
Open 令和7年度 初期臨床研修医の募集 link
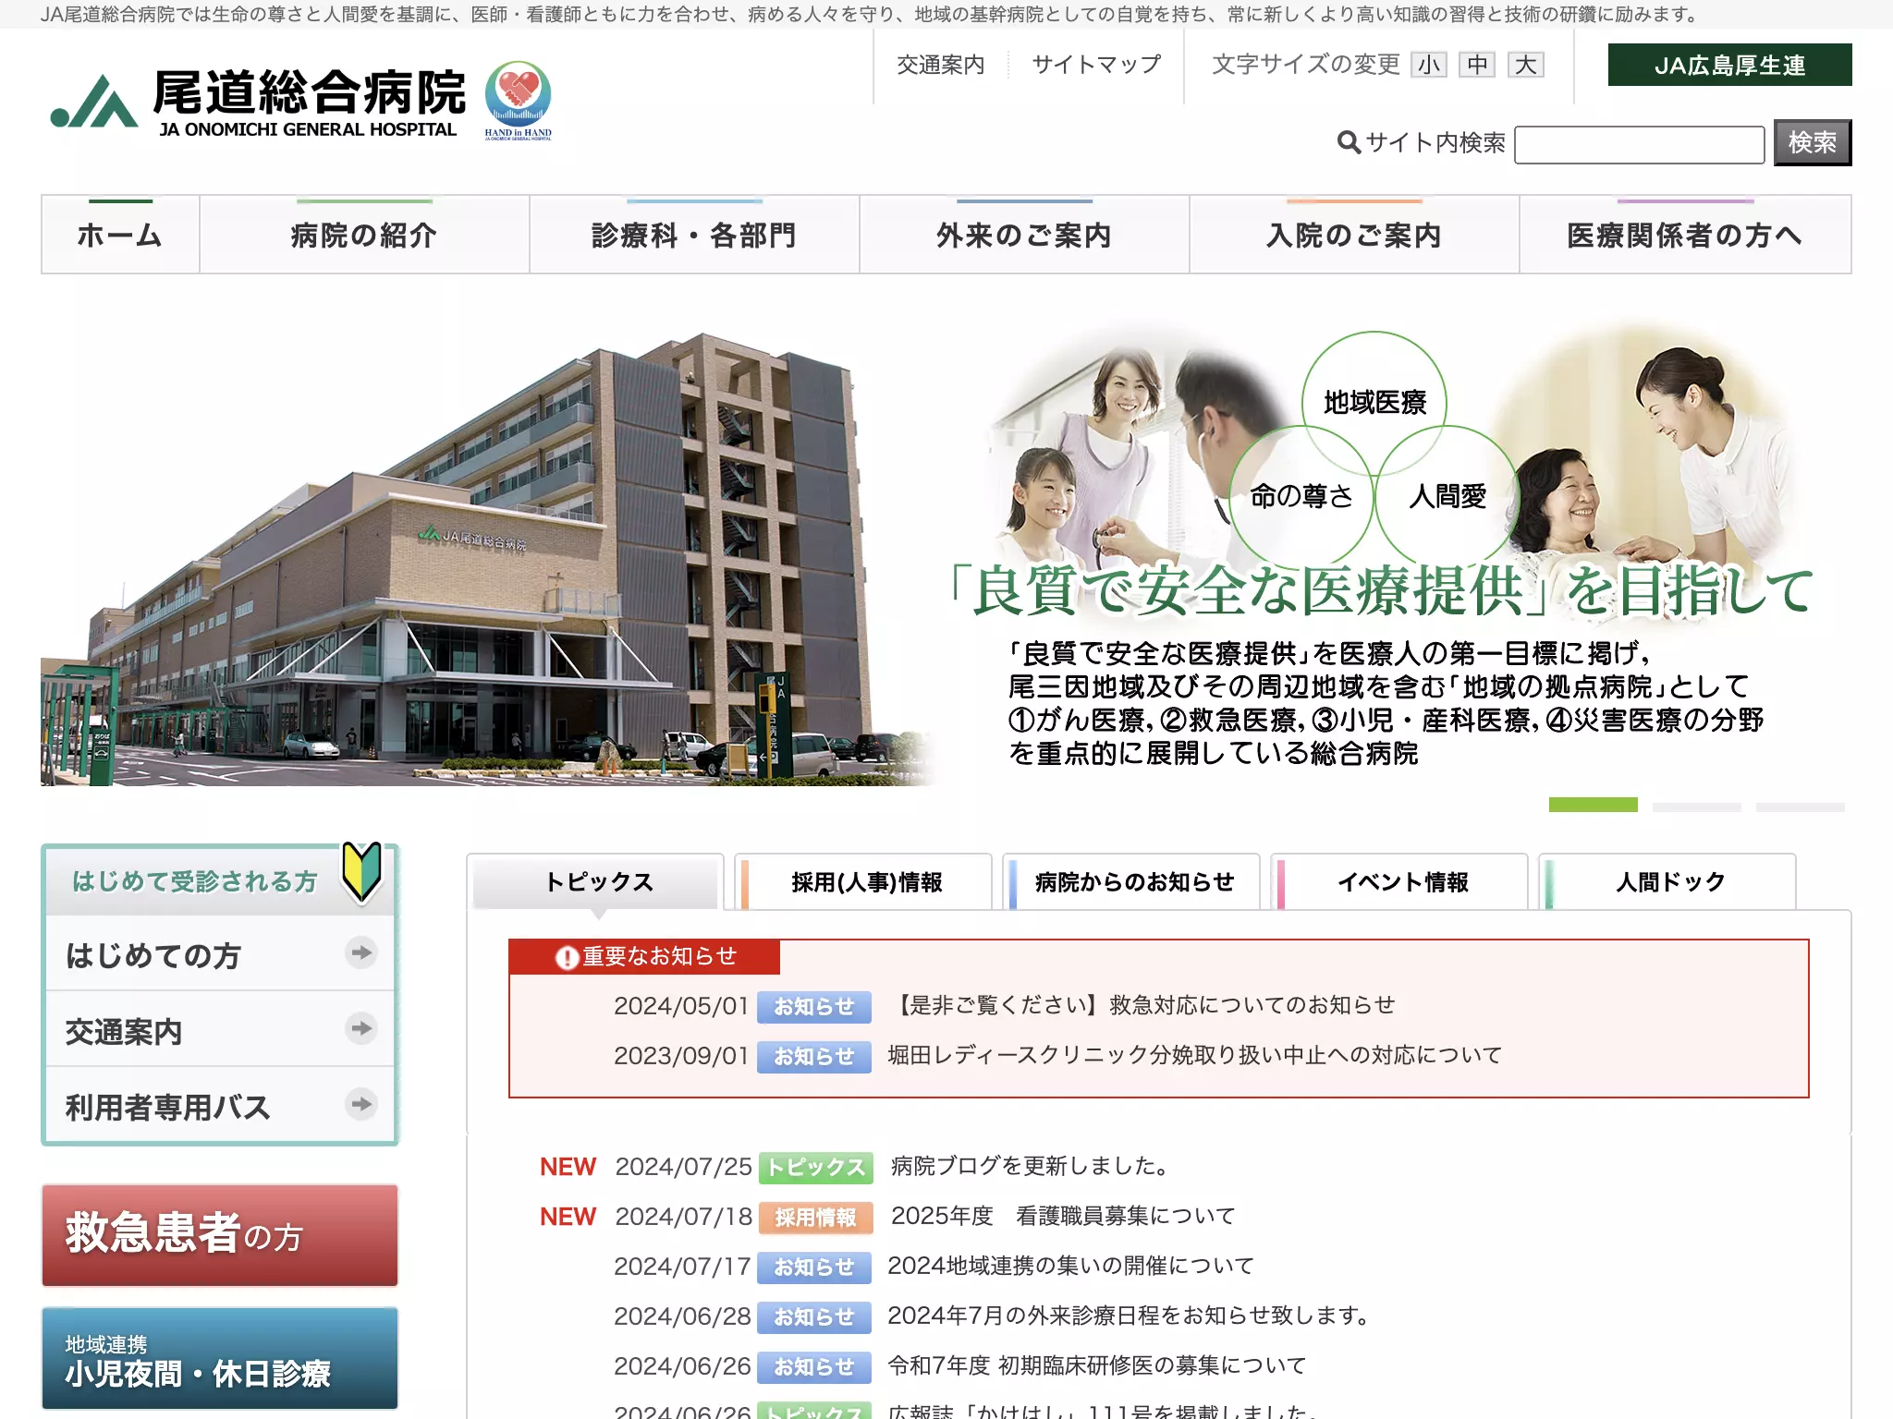click(x=1097, y=1365)
